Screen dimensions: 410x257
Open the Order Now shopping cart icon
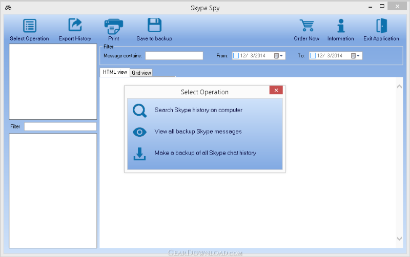[306, 25]
